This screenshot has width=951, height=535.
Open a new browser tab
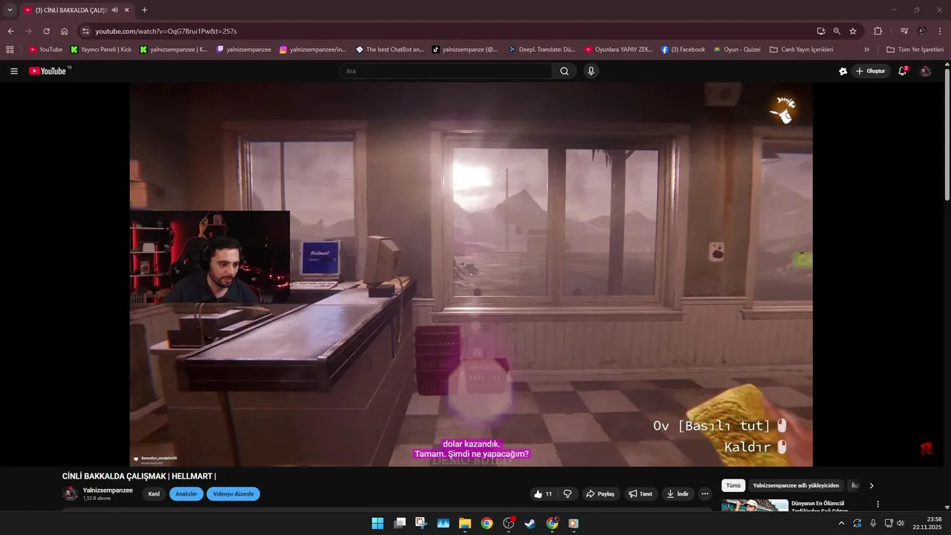pyautogui.click(x=144, y=10)
